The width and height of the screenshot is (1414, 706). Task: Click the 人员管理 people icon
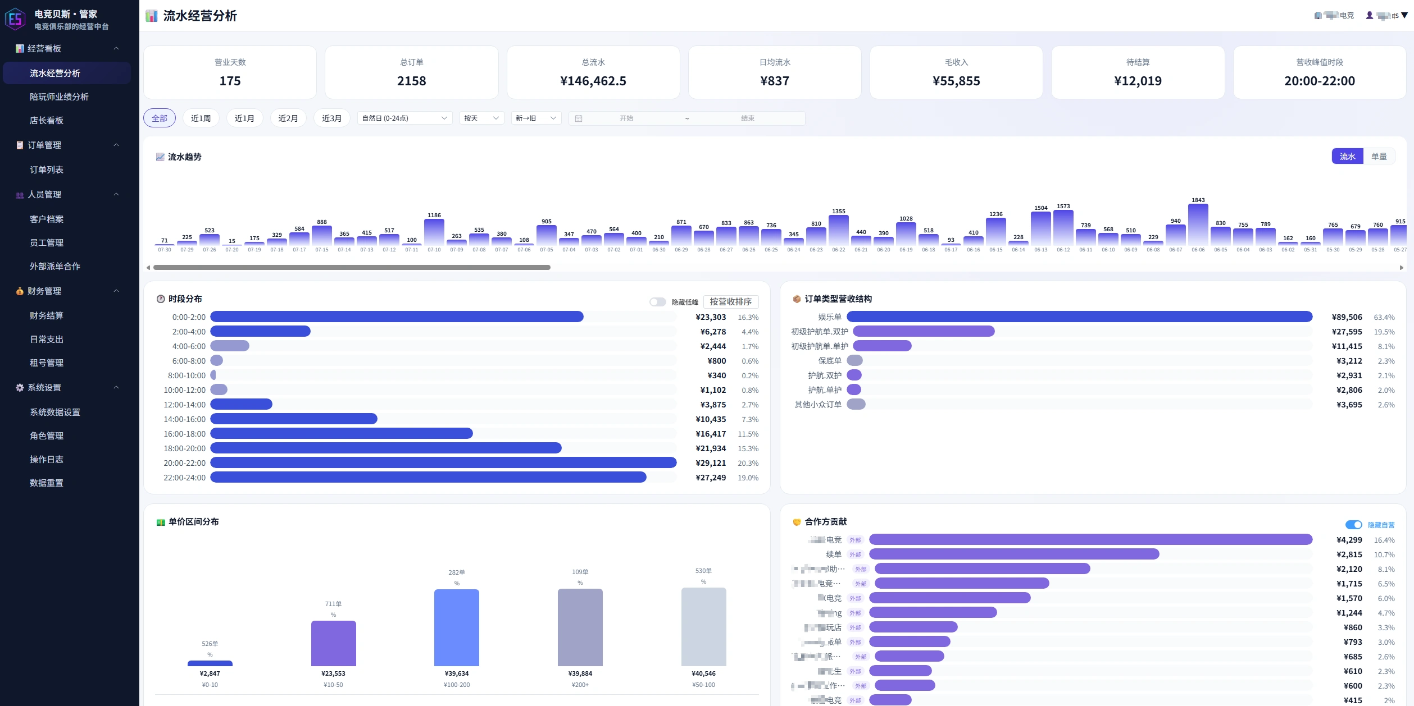[x=20, y=195]
